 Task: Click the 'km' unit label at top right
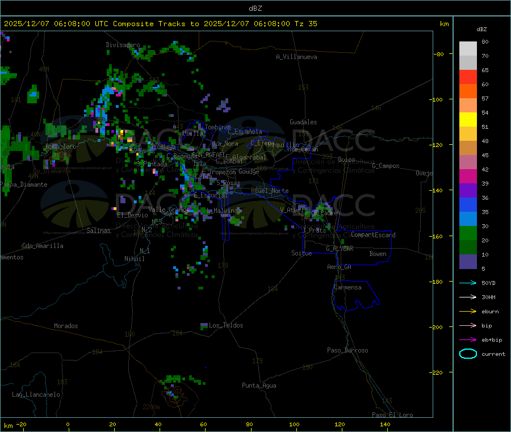tap(444, 24)
